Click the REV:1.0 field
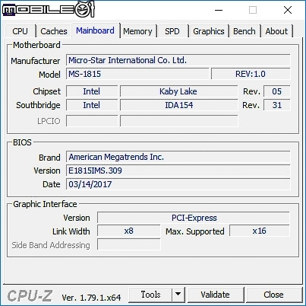 tap(251, 74)
